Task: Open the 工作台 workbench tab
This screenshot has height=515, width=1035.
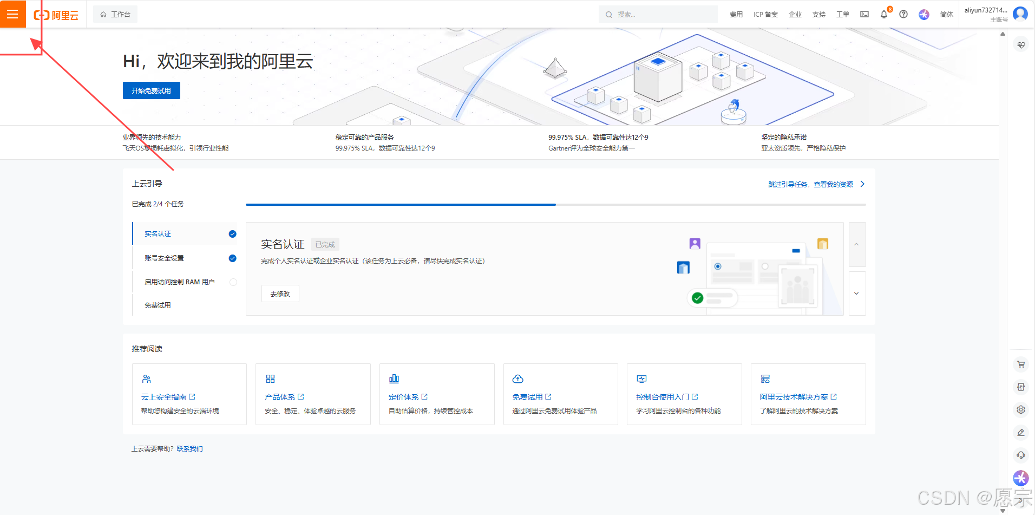Action: point(115,15)
